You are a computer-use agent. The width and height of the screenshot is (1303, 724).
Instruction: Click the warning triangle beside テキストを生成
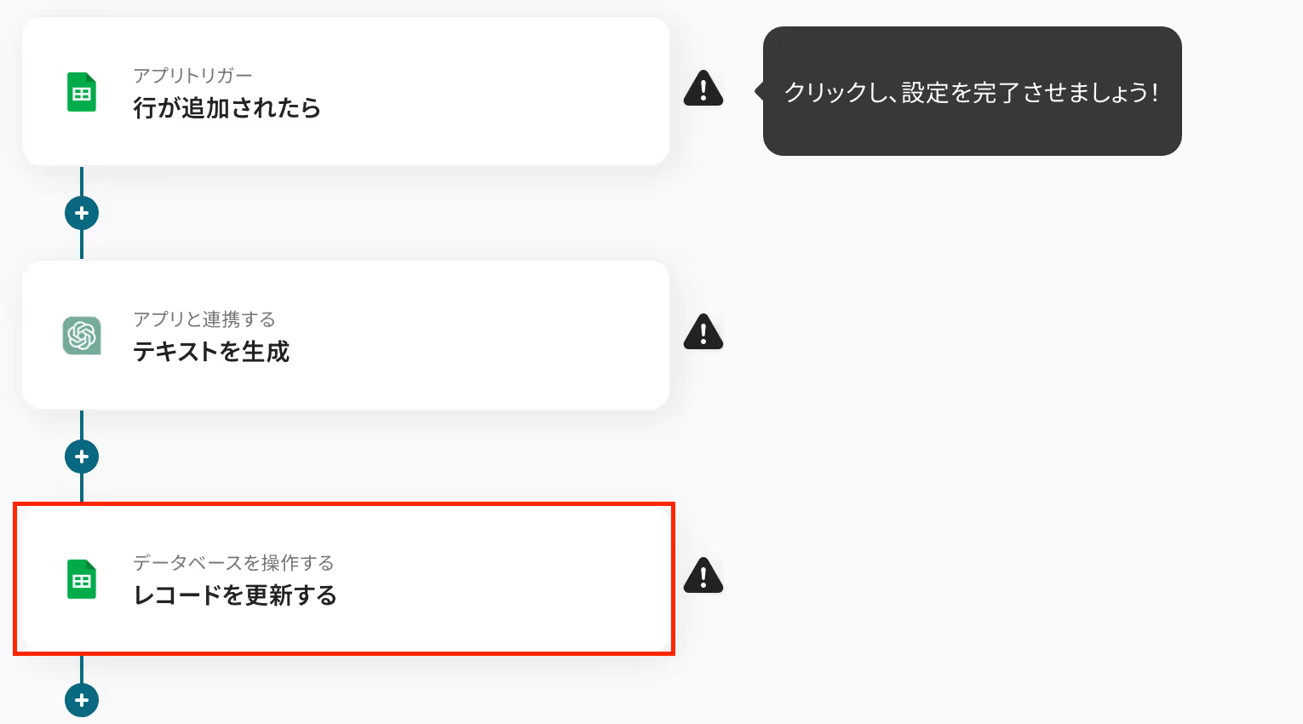703,331
